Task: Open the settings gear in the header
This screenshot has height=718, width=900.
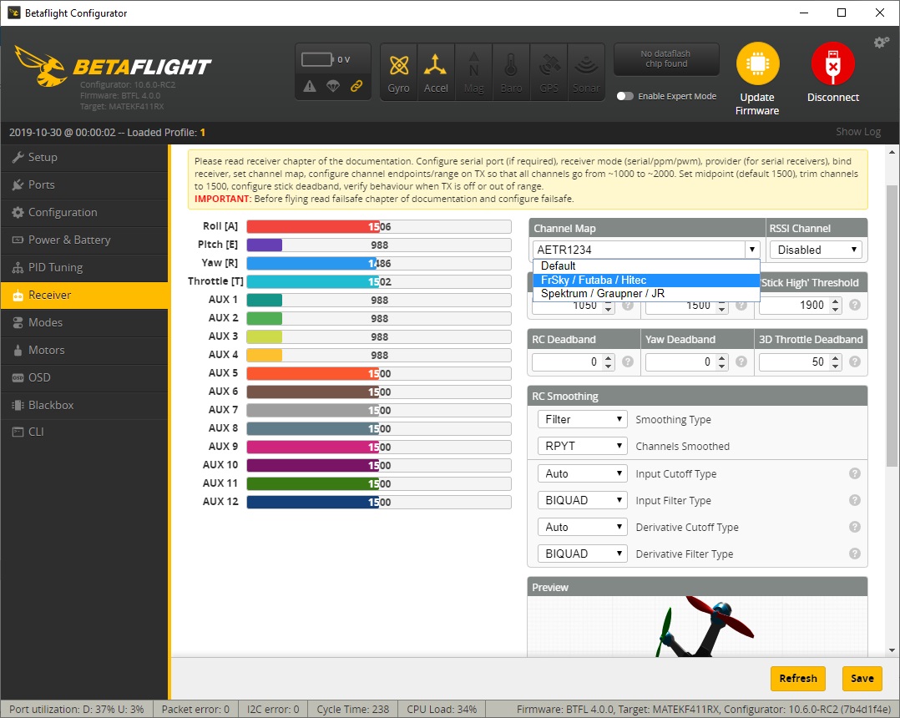Action: (x=881, y=43)
